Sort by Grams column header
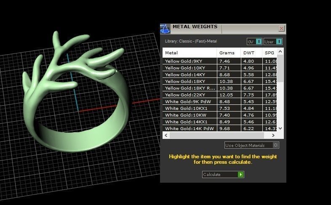331x205 pixels. click(x=229, y=53)
